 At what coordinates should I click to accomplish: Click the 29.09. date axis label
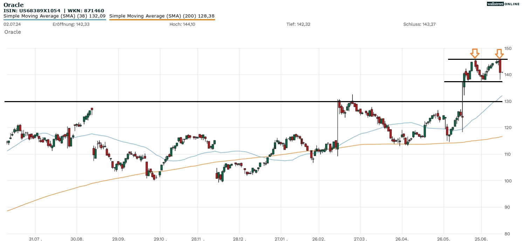point(118,239)
